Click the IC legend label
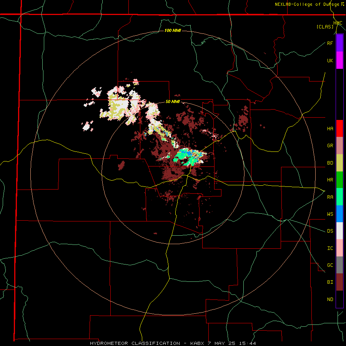The height and width of the screenshot is (346, 346). pos(330,248)
